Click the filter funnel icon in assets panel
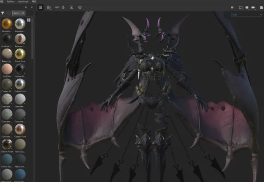 (3, 13)
